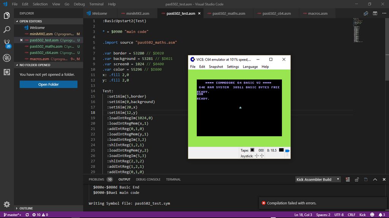This screenshot has width=389, height=218.
Task: Open the Search view in activity bar
Action: click(7, 29)
